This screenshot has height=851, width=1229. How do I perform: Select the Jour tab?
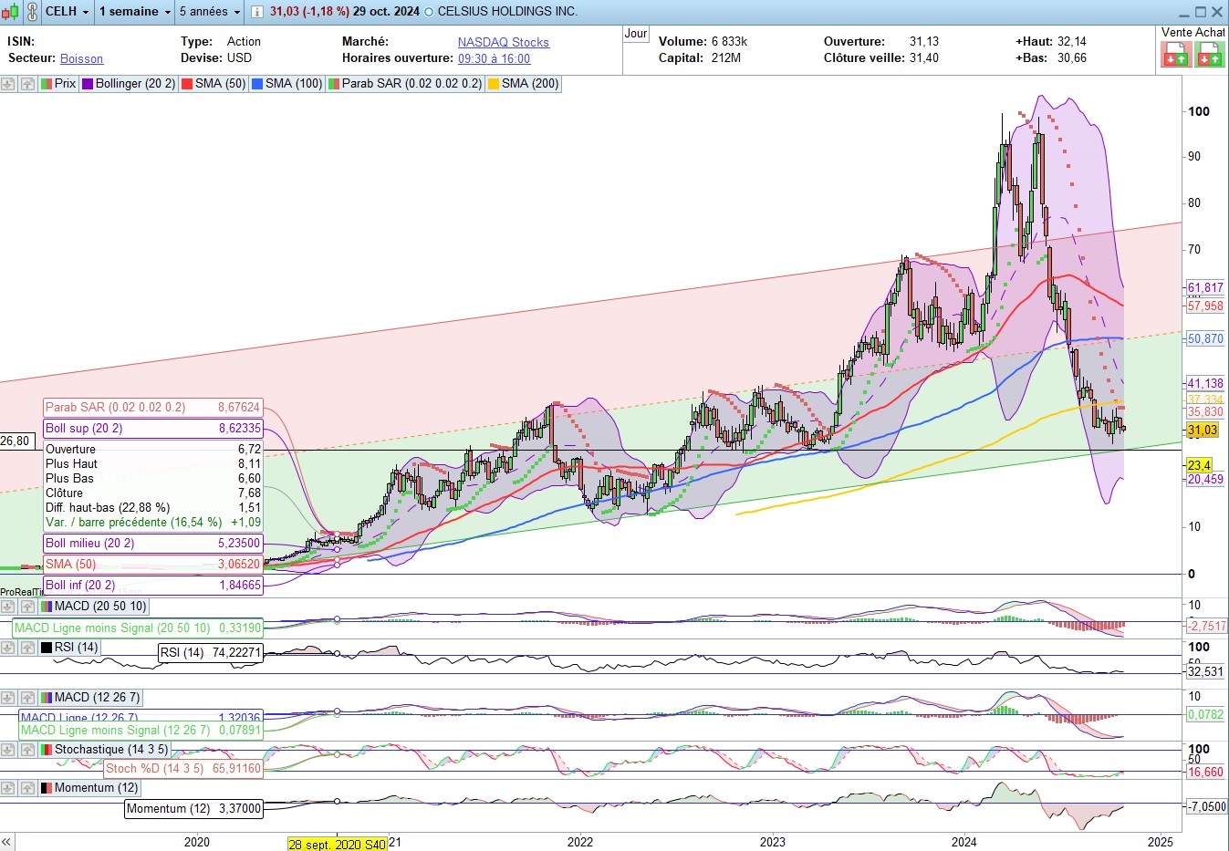tap(636, 34)
